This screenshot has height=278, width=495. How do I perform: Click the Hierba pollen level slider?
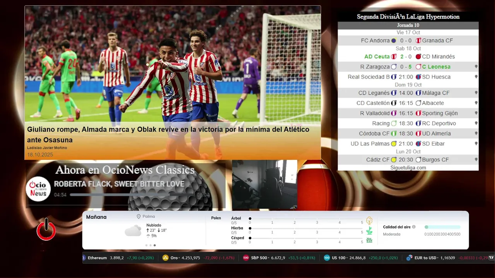tap(306, 228)
